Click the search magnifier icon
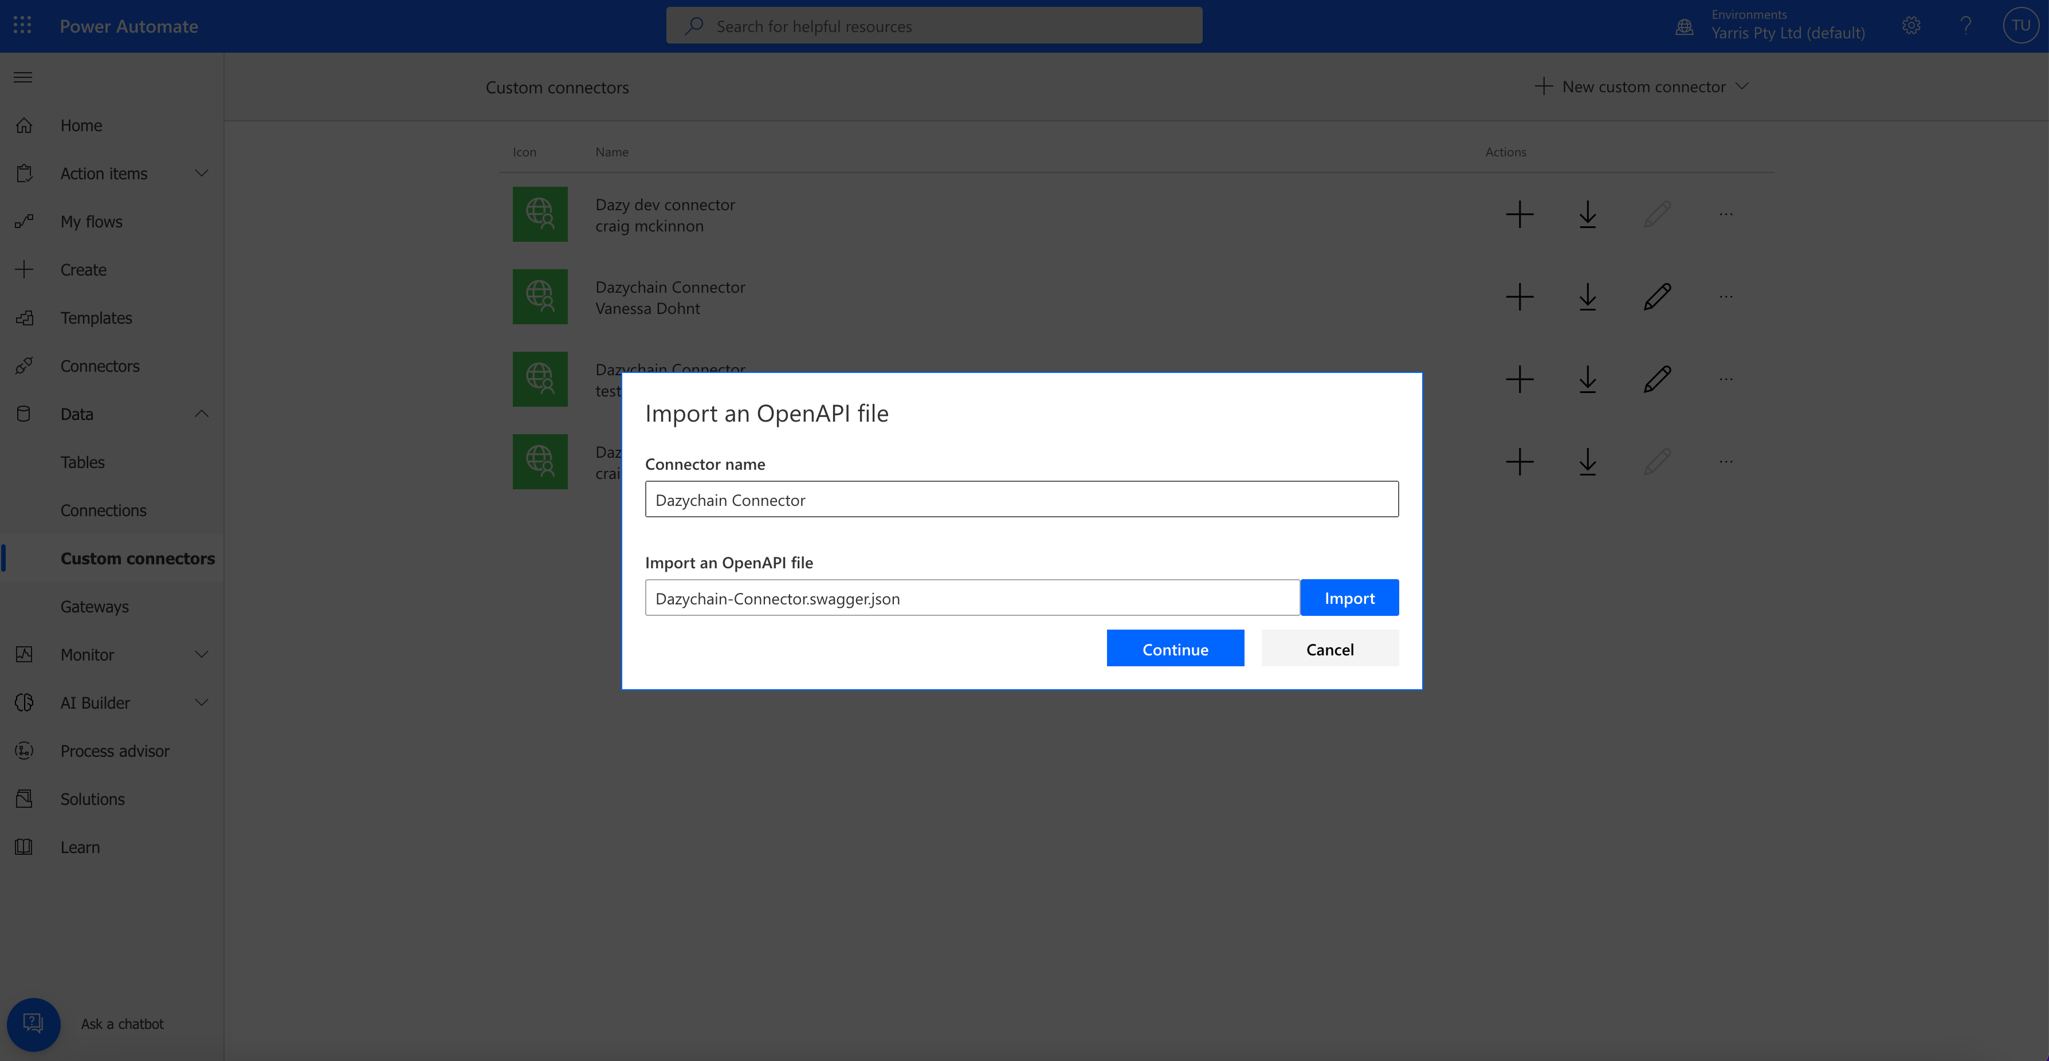The height and width of the screenshot is (1061, 2049). [694, 25]
